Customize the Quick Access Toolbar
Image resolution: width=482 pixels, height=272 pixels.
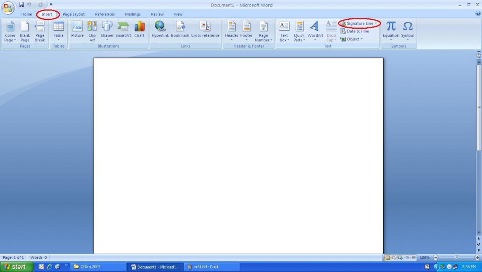51,5
